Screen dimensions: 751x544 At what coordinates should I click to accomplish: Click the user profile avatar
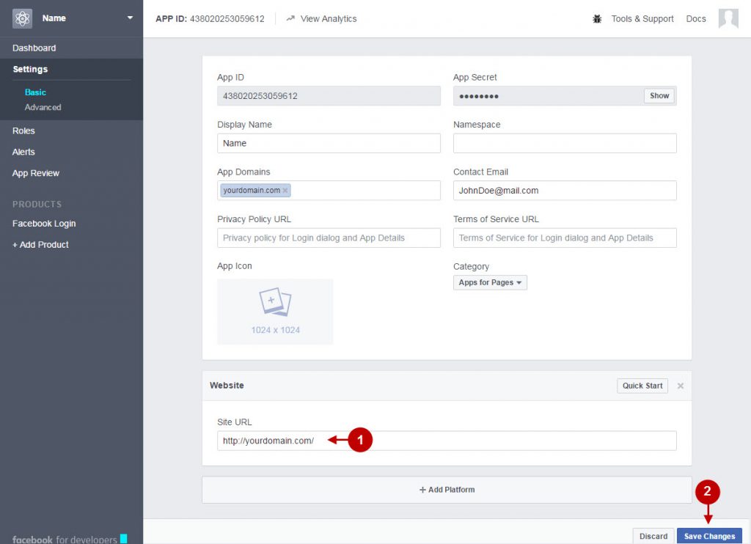pyautogui.click(x=728, y=18)
